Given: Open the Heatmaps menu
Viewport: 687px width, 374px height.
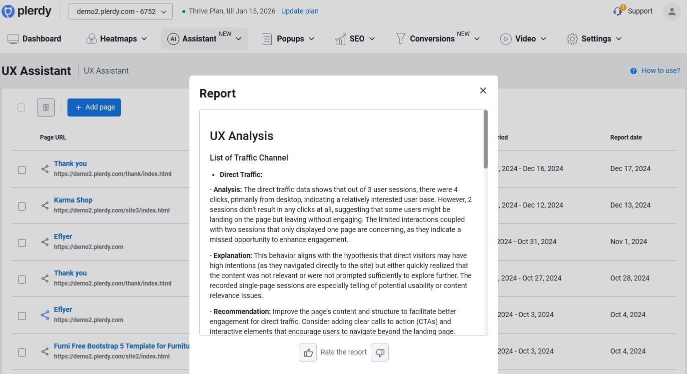Looking at the screenshot, I should point(116,38).
